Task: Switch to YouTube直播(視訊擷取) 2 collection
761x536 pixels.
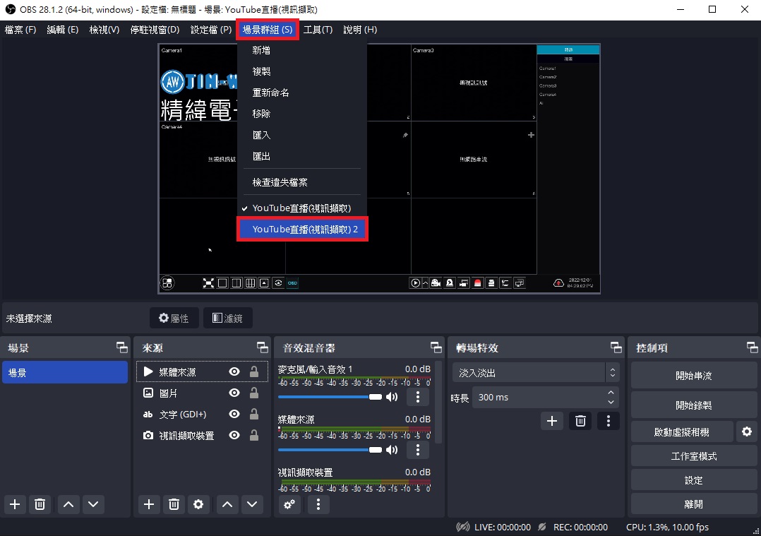Action: coord(302,229)
